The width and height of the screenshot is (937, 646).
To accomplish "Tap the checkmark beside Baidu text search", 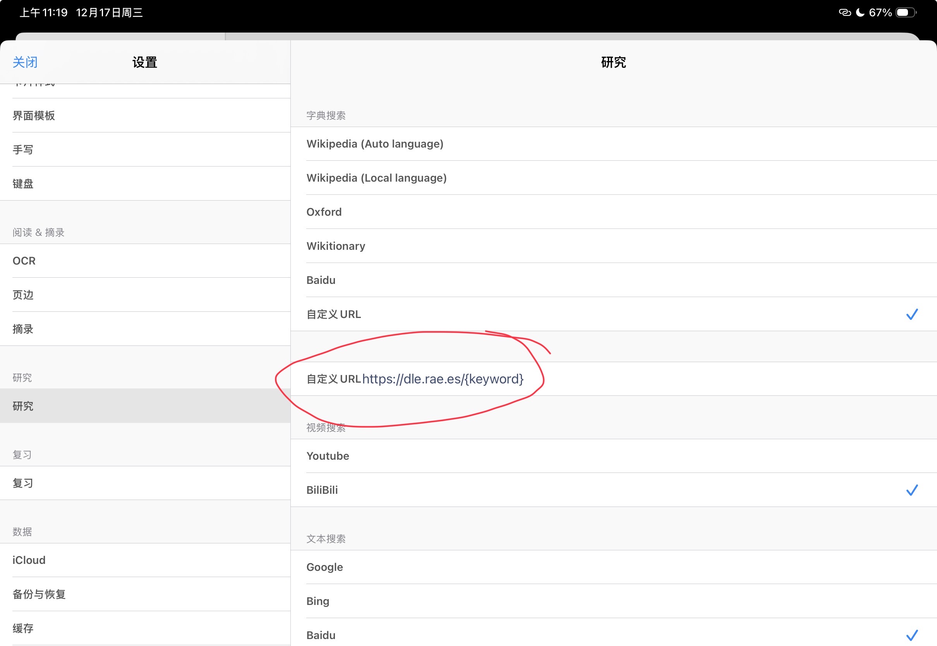I will coord(911,635).
